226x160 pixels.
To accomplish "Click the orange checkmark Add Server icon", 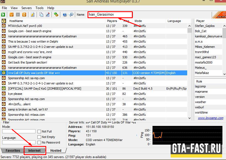I will tap(11, 15).
